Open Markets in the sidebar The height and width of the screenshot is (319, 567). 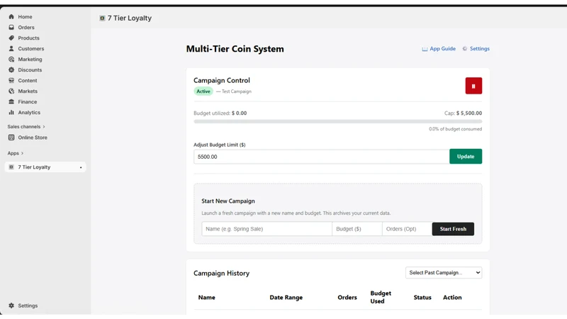coord(28,91)
